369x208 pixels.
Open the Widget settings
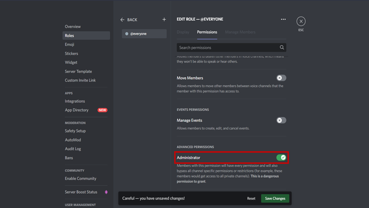click(x=86, y=62)
